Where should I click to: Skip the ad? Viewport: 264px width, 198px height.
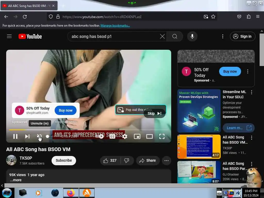[154, 113]
